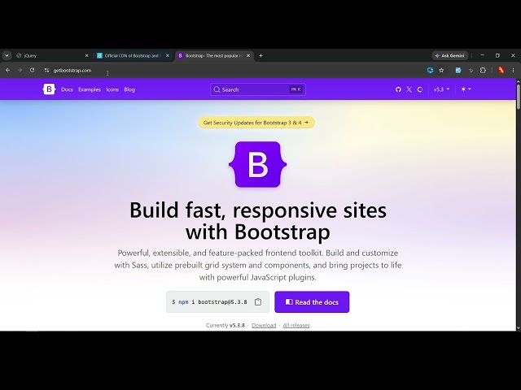Click the npm i bootstrap@5.3.8 command text
Screen dimensions: 521x390
(209, 301)
